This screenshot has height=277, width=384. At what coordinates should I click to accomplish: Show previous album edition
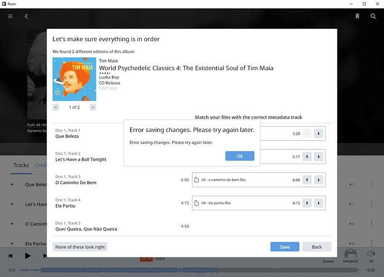[x=56, y=107]
